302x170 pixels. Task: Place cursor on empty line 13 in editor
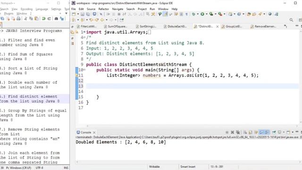pyautogui.click(x=192, y=86)
